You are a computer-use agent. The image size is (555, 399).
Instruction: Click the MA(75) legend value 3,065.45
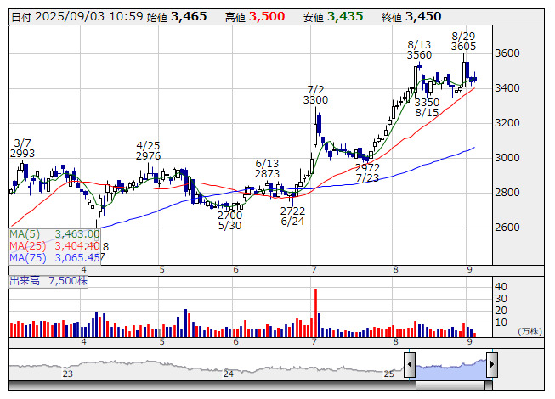tap(77, 257)
